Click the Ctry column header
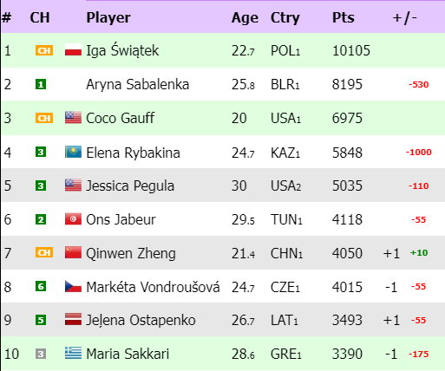Viewport: 445px width, 371px height. pyautogui.click(x=285, y=18)
